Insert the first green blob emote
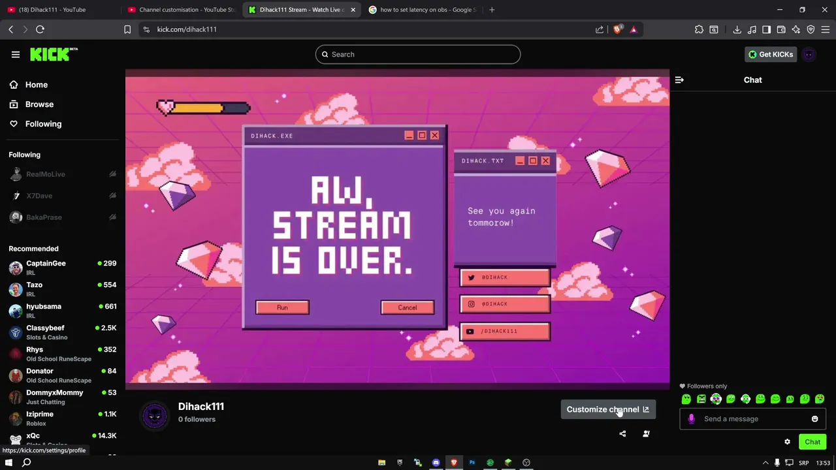This screenshot has width=836, height=470. tap(686, 399)
